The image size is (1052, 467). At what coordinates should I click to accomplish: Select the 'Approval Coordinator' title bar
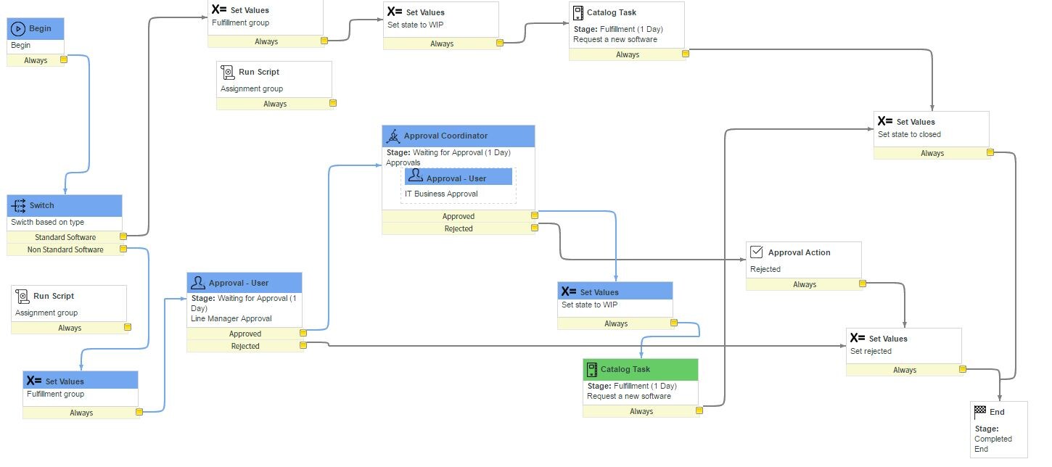[x=459, y=136]
